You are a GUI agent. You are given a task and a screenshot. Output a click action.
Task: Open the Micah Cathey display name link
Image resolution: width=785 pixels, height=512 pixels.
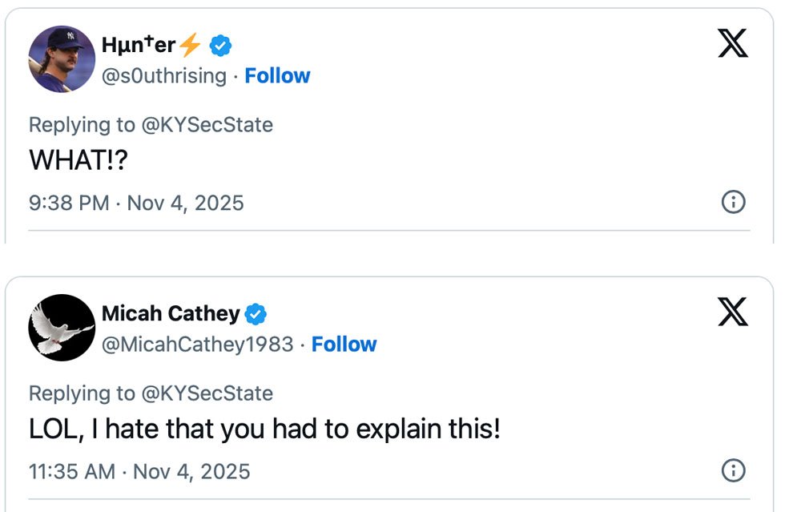(170, 314)
